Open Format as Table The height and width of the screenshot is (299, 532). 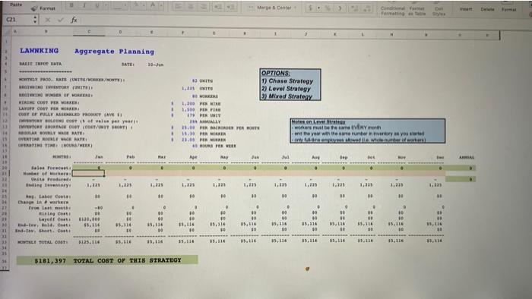[417, 11]
